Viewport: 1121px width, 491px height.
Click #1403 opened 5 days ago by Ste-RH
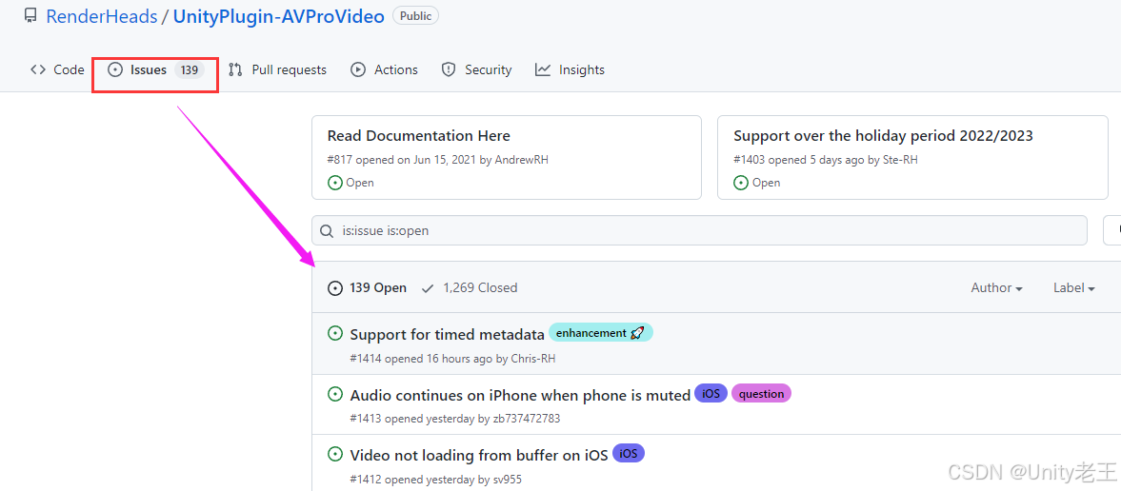[x=826, y=160]
